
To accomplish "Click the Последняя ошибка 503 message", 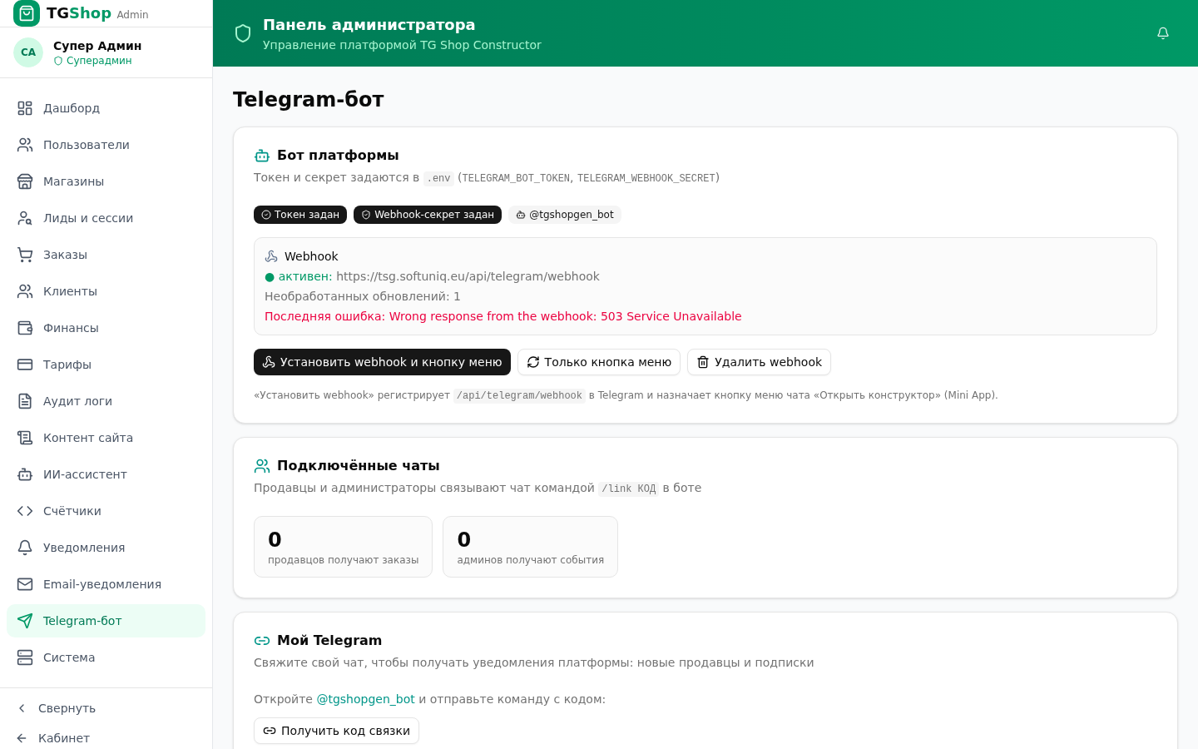I will click(x=502, y=316).
